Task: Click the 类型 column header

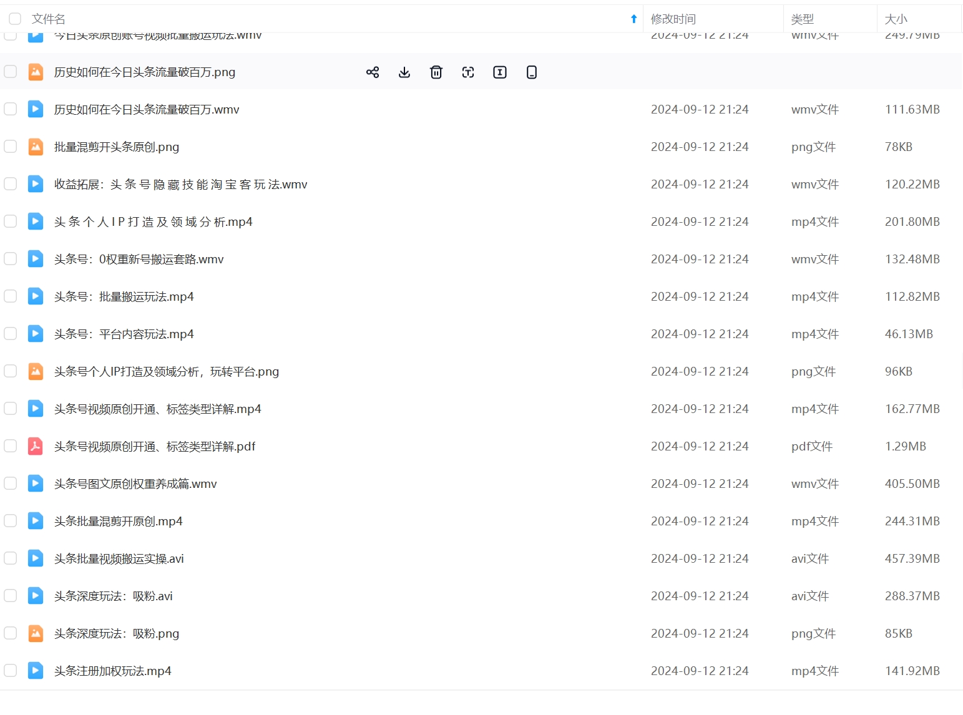Action: coord(802,19)
